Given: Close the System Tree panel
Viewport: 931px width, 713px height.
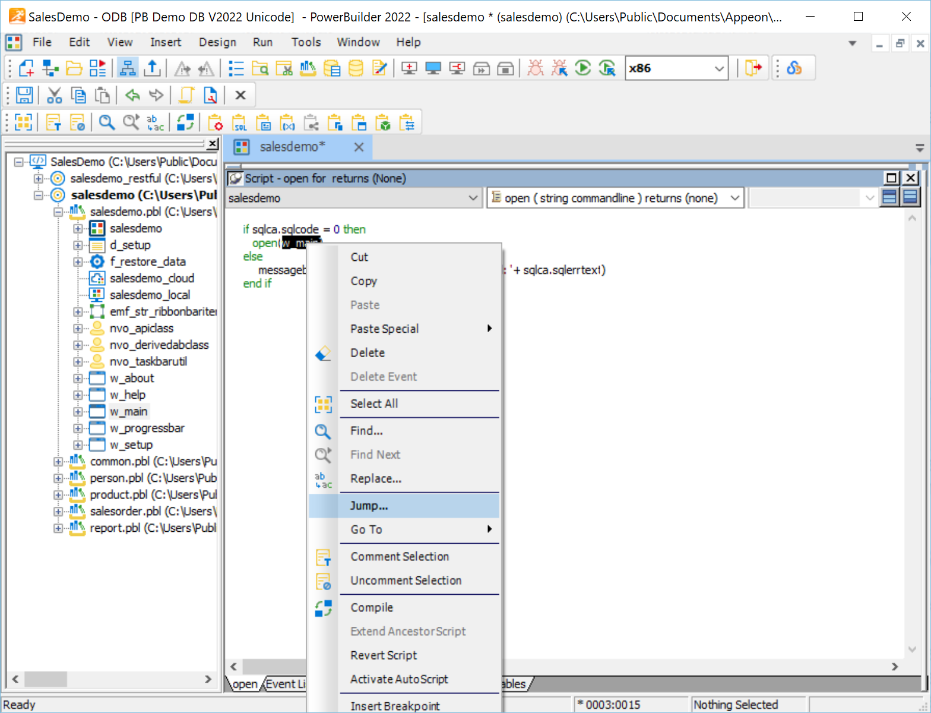Looking at the screenshot, I should pyautogui.click(x=213, y=143).
